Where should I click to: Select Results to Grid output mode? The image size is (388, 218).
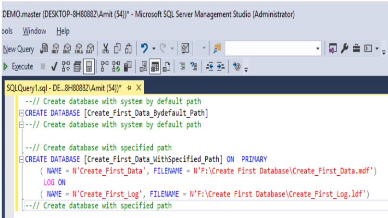[155, 66]
